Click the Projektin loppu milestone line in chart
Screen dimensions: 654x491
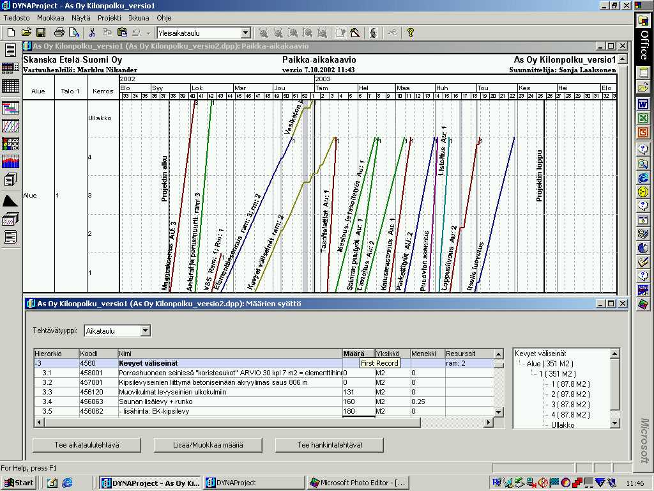[x=544, y=196]
